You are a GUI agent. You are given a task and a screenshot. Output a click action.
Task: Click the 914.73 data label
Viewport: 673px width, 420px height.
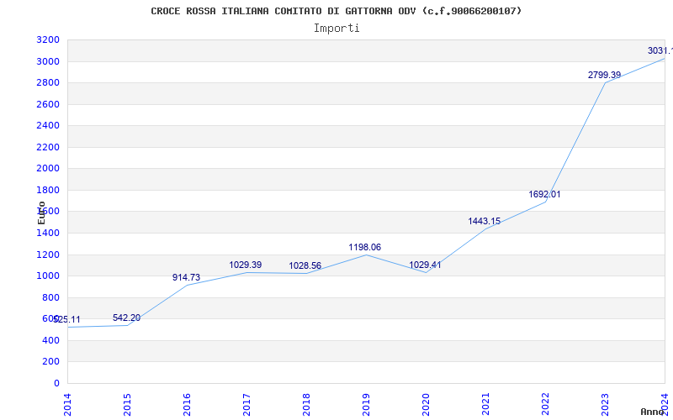186,277
